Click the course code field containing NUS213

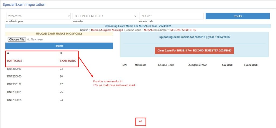[171, 16]
